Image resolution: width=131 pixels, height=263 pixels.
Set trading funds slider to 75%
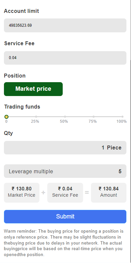(94, 116)
